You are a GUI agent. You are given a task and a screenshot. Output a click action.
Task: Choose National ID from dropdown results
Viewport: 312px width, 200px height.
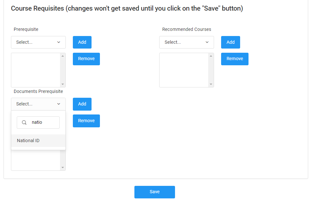[x=28, y=141]
